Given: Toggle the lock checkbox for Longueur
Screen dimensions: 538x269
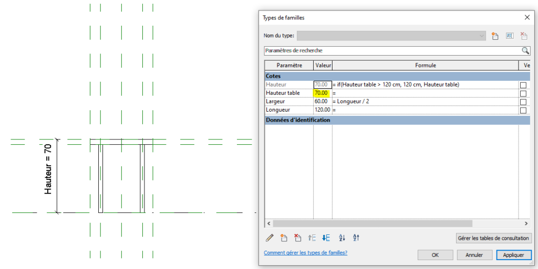Looking at the screenshot, I should point(523,110).
